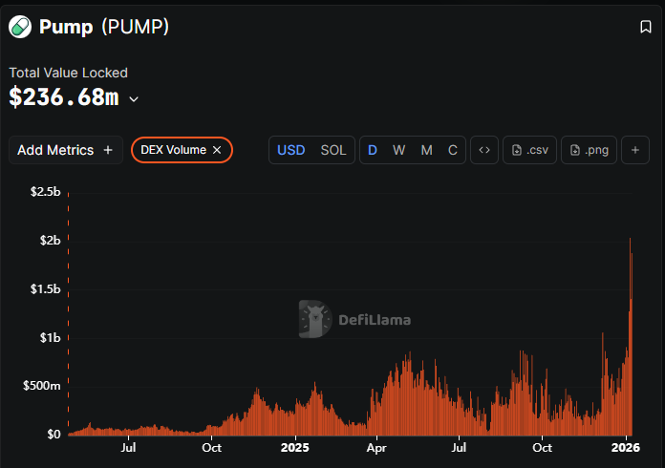Click the tallest volume bar near 2026

click(630, 337)
